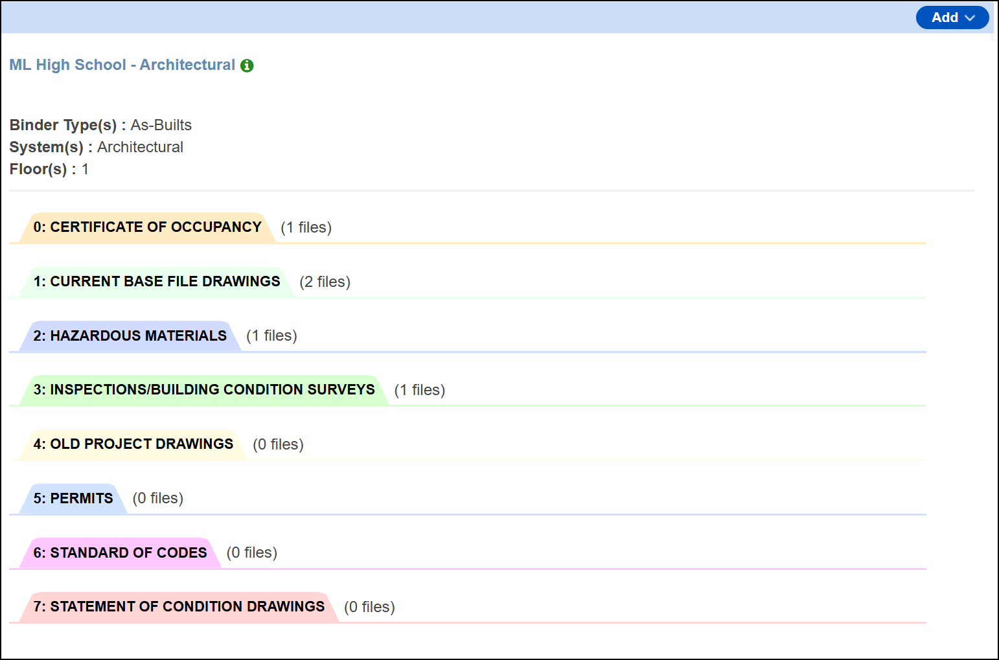Select the 6: Standard of Codes tab
Image resolution: width=999 pixels, height=660 pixels.
(x=121, y=553)
